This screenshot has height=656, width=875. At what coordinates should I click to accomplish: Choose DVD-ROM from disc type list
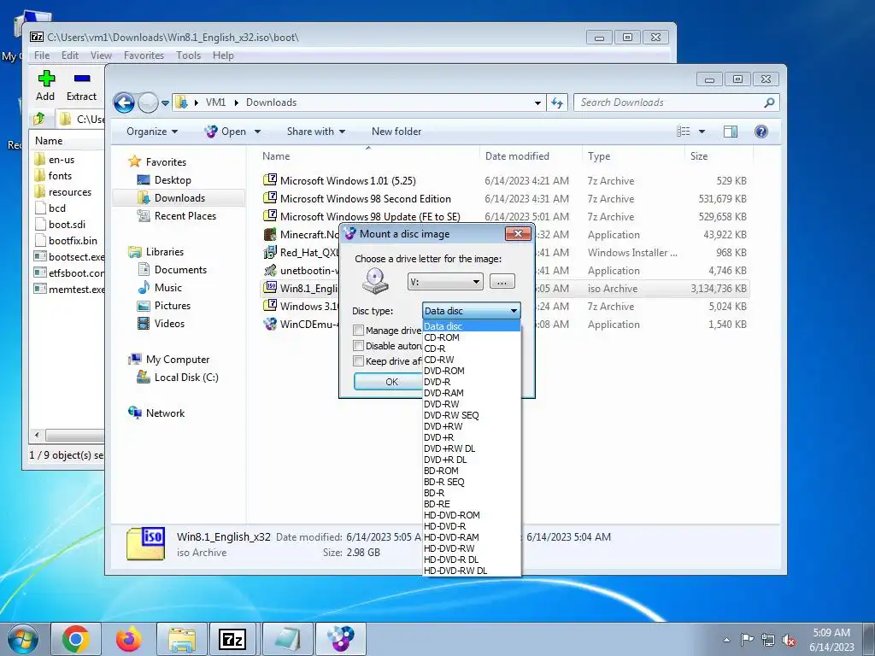tap(472, 371)
